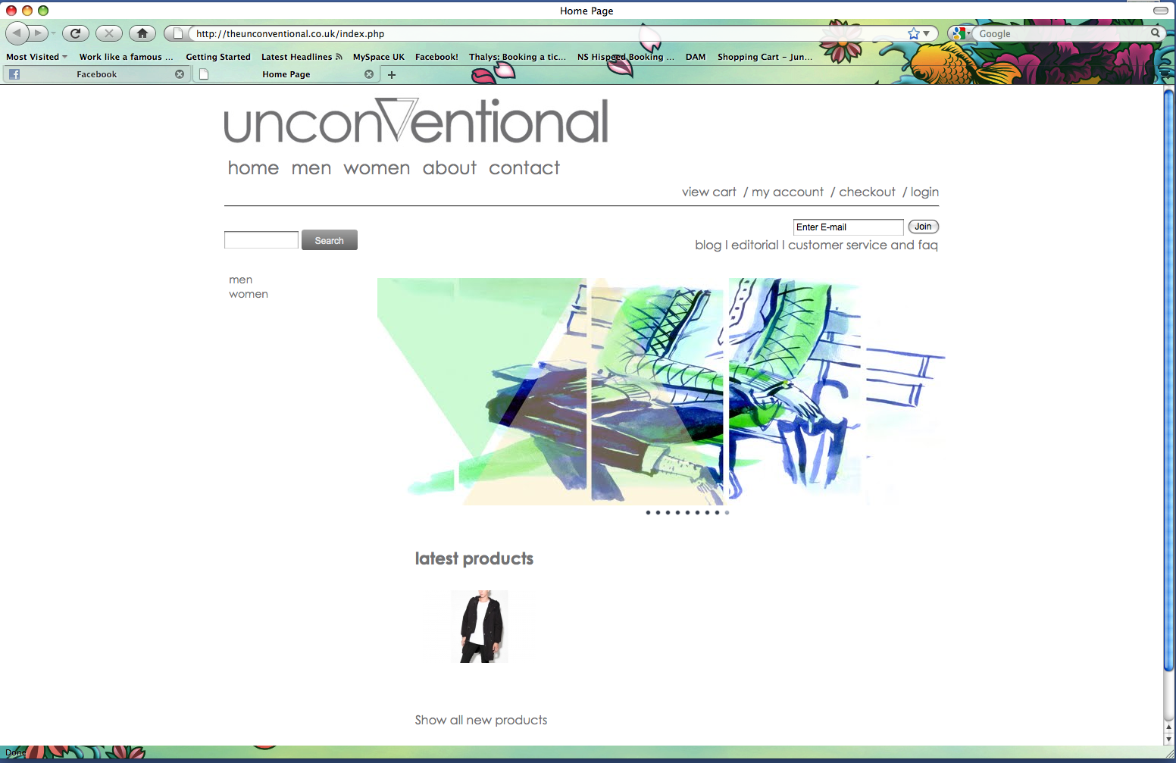Open the women section in the navigation
The height and width of the screenshot is (763, 1176).
tap(377, 167)
